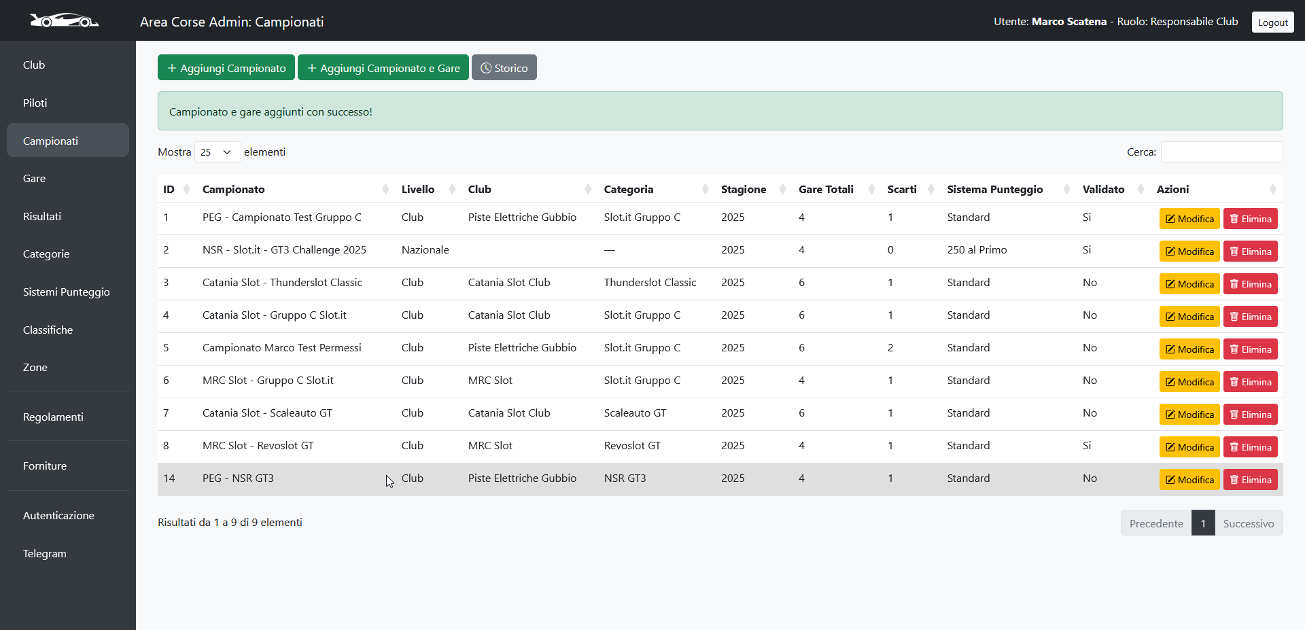Sort table by Campionato column arrows
Screen dimensions: 1305x630
coord(385,190)
